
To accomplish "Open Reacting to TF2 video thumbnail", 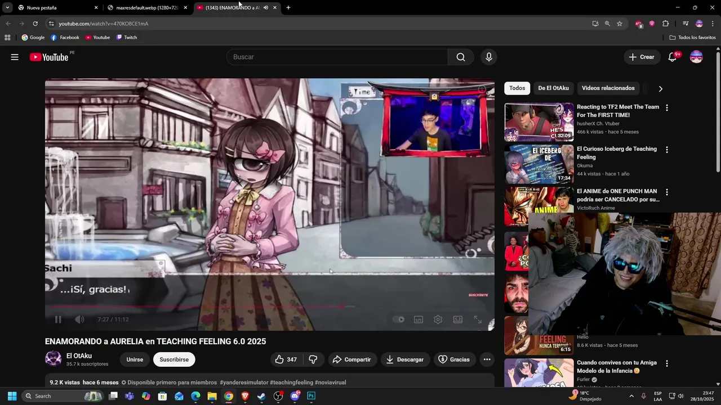I will pyautogui.click(x=539, y=122).
